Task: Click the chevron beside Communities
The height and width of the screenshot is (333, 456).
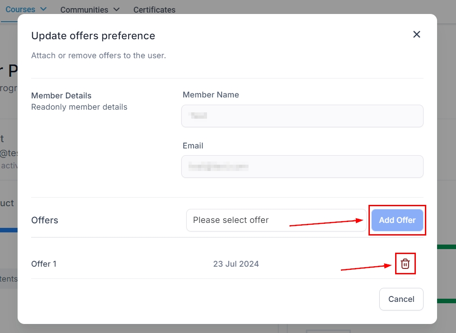Action: [x=116, y=9]
